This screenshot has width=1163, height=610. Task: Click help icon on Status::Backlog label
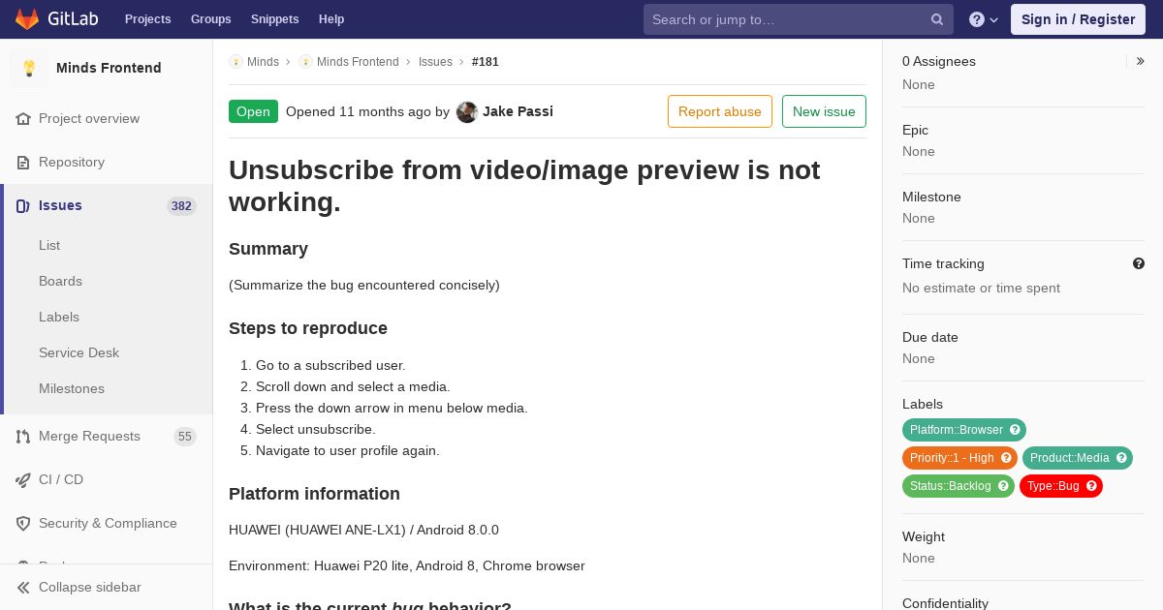click(x=1003, y=486)
